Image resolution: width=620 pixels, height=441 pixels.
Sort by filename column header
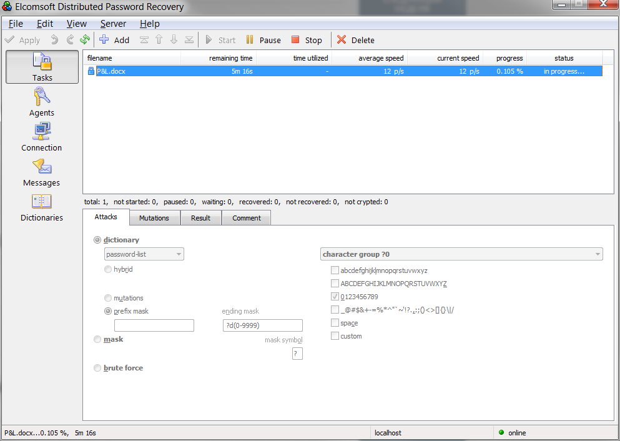coord(132,58)
